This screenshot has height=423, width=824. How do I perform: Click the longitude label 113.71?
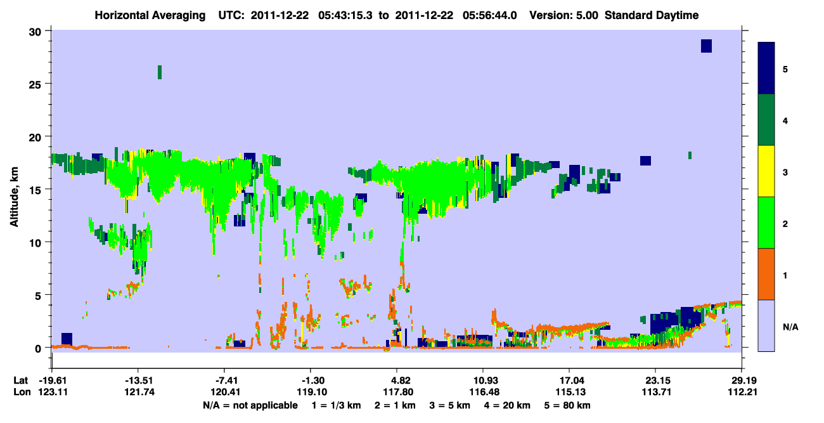[x=655, y=392]
